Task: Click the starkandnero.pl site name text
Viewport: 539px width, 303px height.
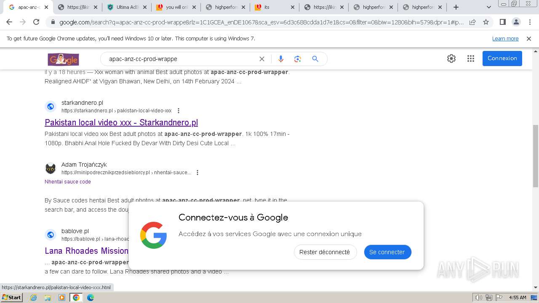Action: point(82,103)
